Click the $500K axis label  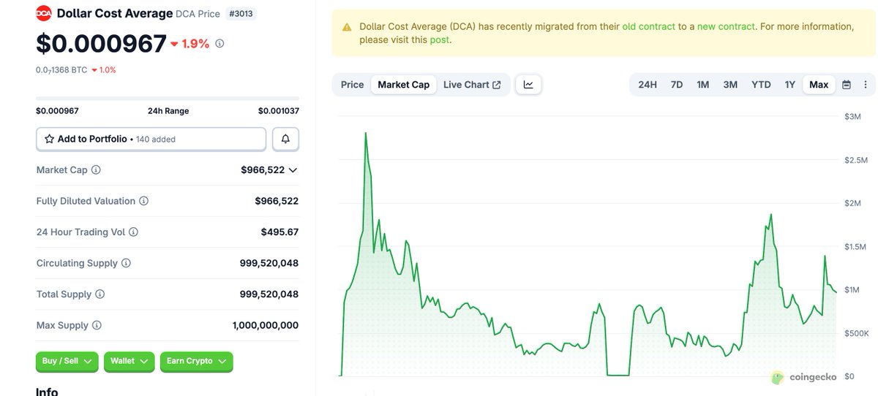click(x=857, y=333)
